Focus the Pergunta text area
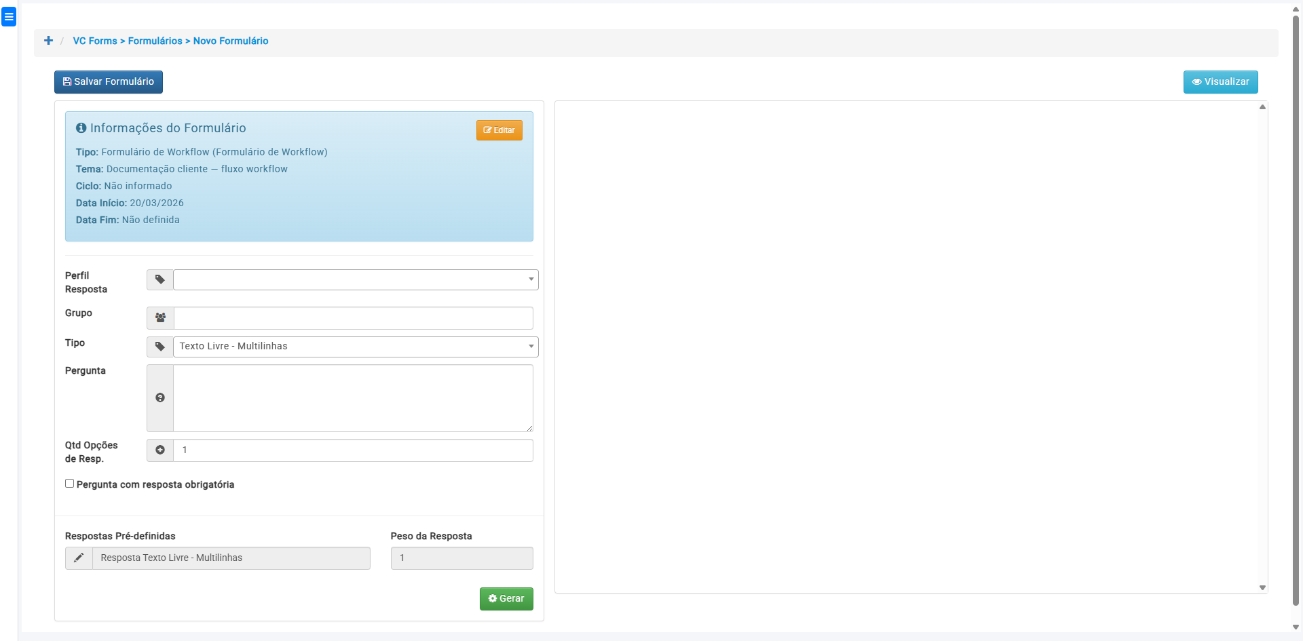 point(353,398)
